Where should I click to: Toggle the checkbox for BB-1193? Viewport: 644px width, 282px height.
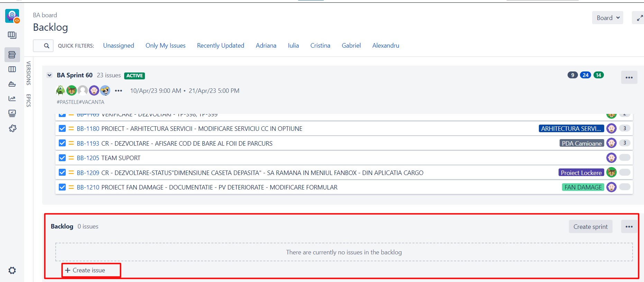(x=62, y=143)
